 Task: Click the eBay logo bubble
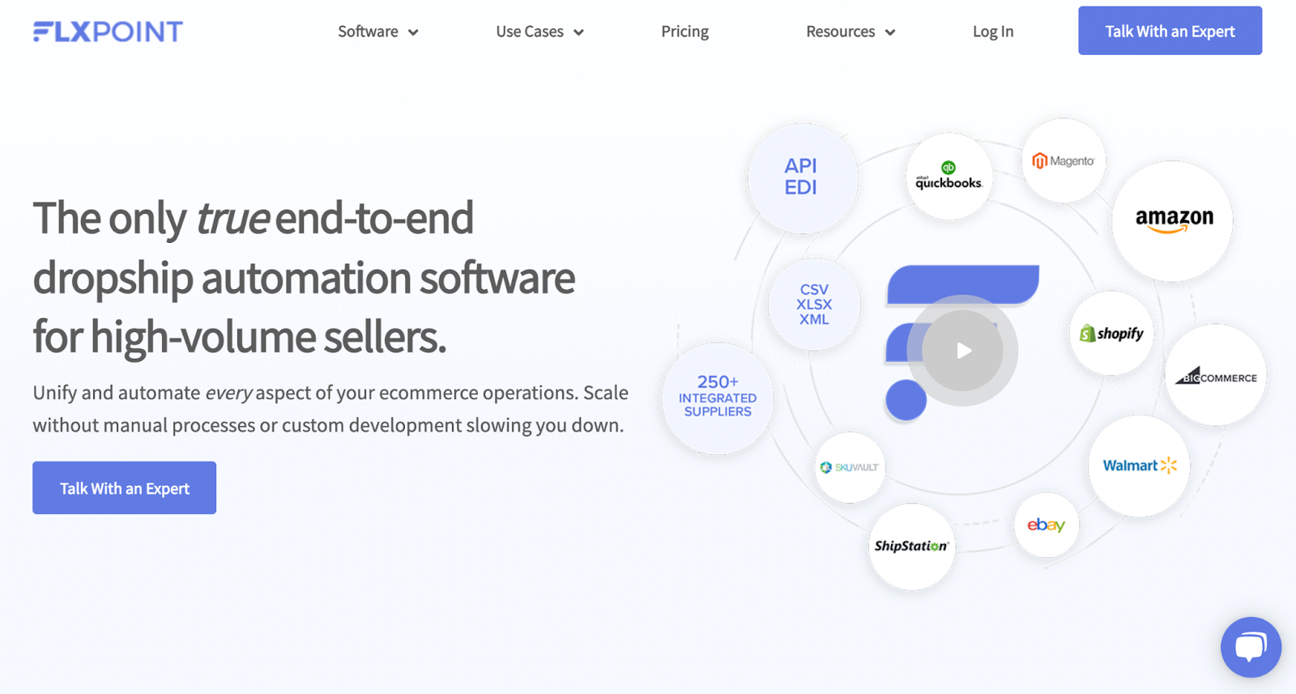pos(1046,525)
